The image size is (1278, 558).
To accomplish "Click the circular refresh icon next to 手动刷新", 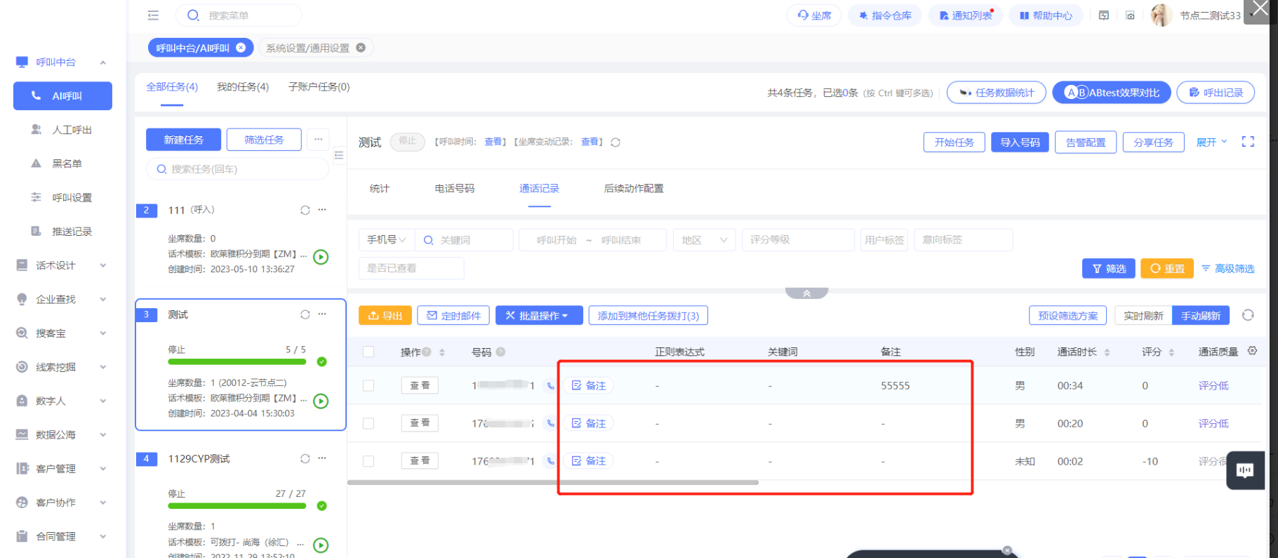I will coord(1247,315).
